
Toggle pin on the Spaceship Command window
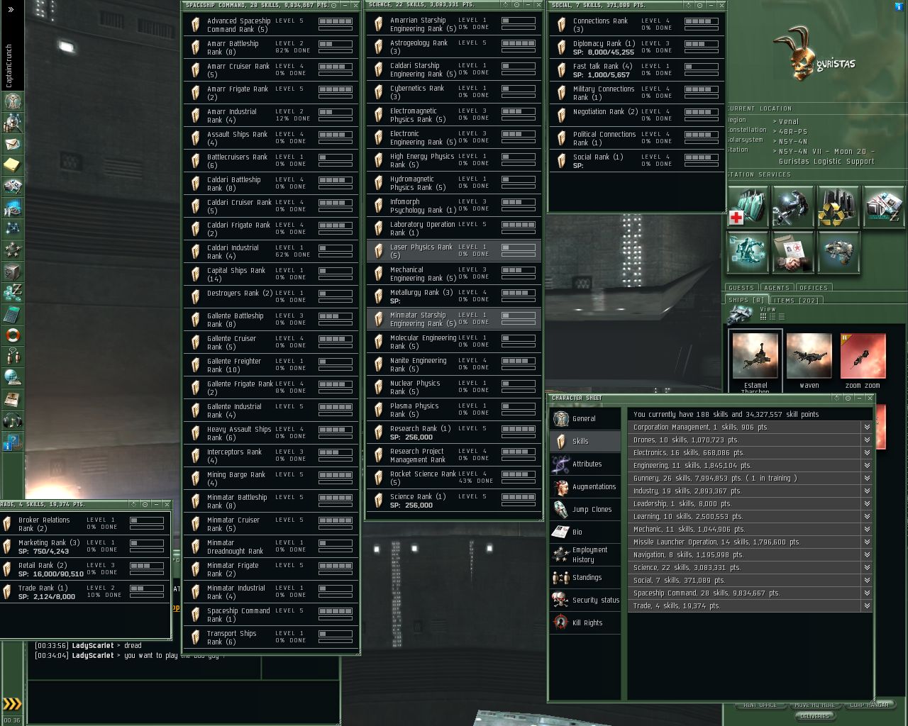[333, 5]
